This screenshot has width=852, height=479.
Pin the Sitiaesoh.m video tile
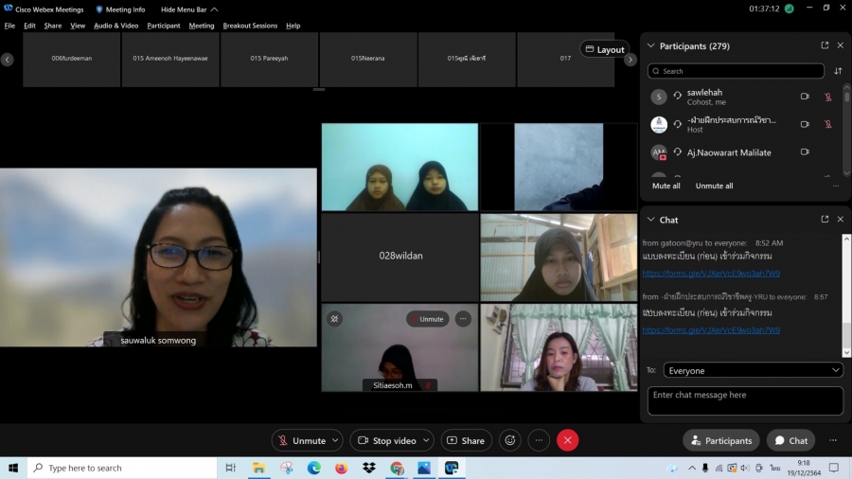(334, 319)
